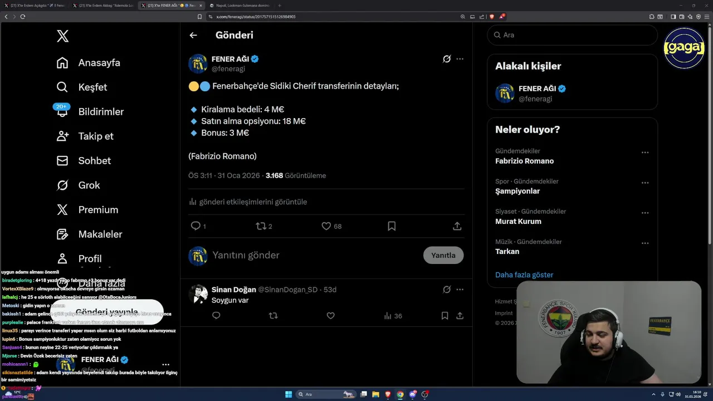Image resolution: width=713 pixels, height=401 pixels.
Task: Go back with the Gönderi arrow
Action: [193, 35]
